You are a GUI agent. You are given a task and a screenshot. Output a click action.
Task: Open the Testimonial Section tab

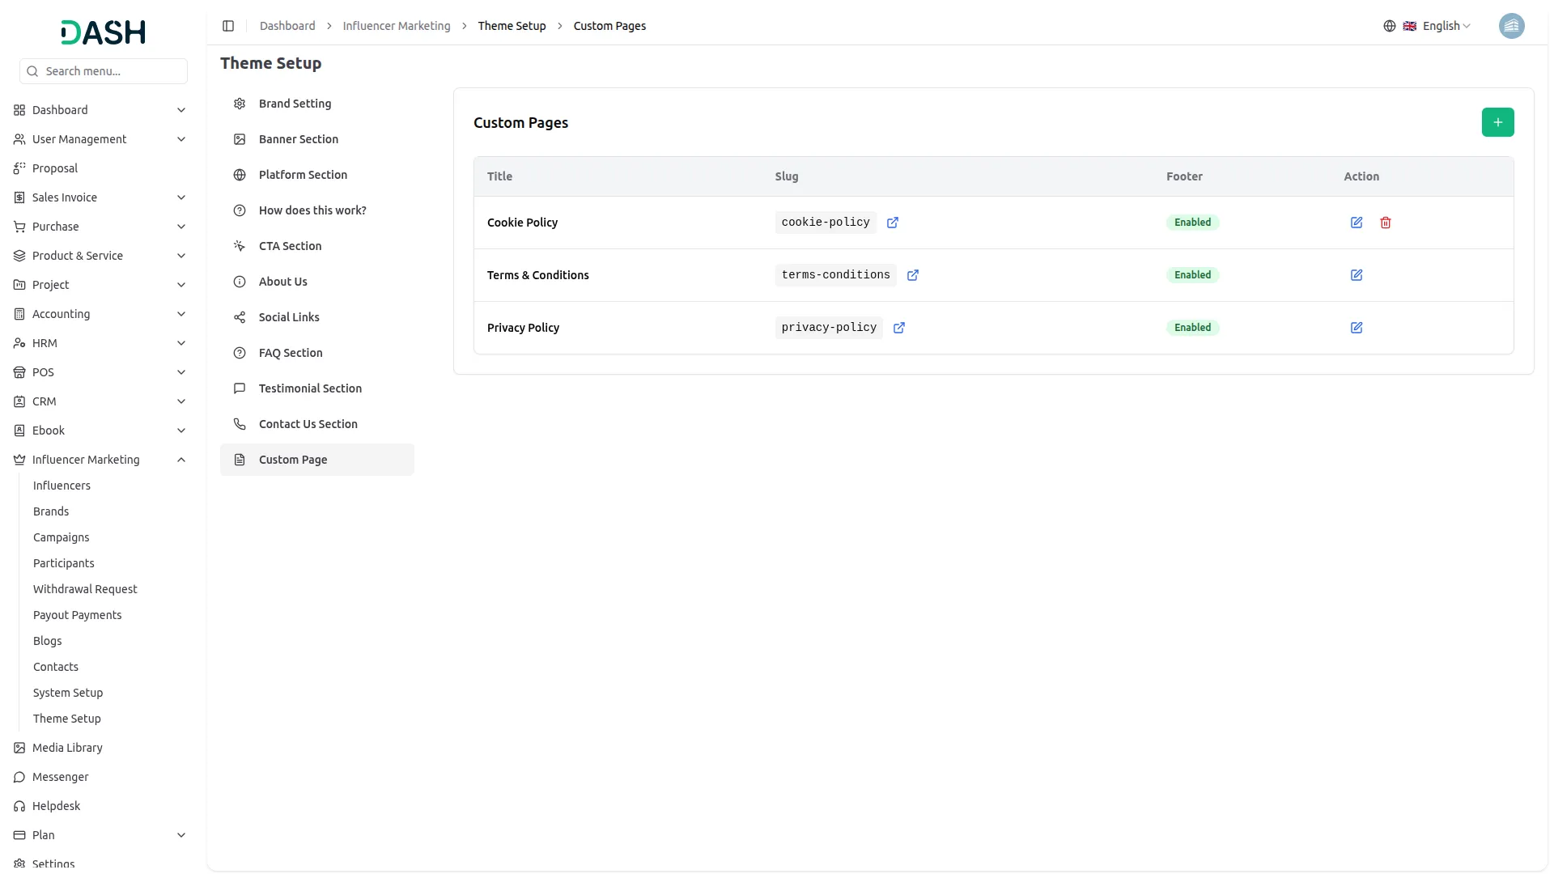[310, 388]
